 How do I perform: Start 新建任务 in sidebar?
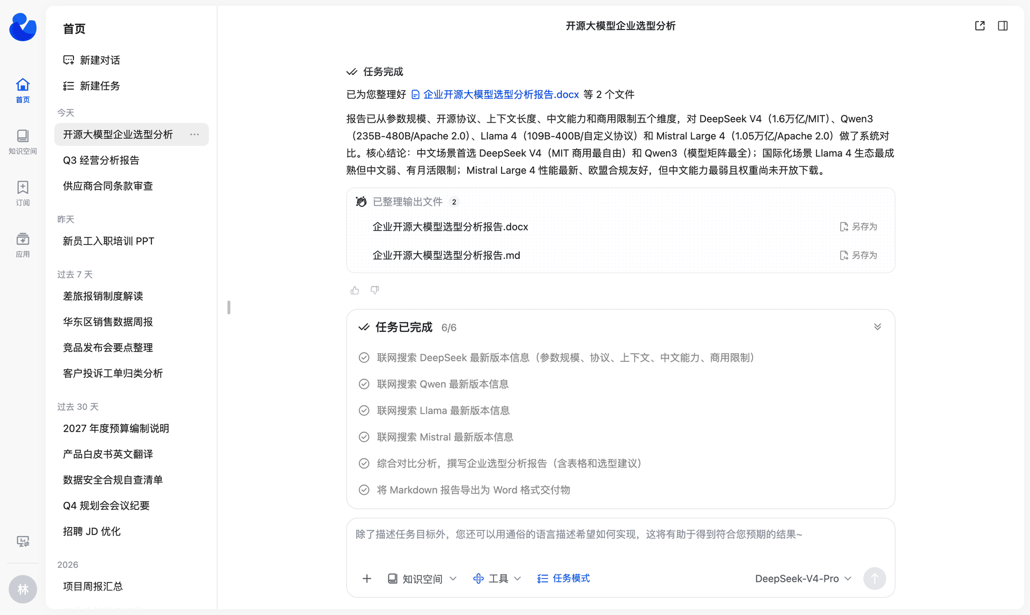(x=92, y=86)
